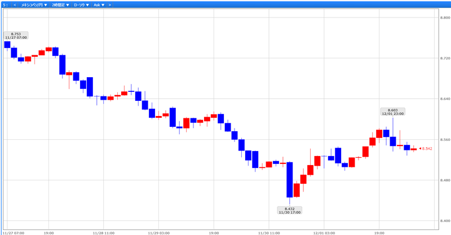Viewport: 451px width, 235px height.
Task: Click the right arrow button in toolbar
Action: pyautogui.click(x=109, y=5)
